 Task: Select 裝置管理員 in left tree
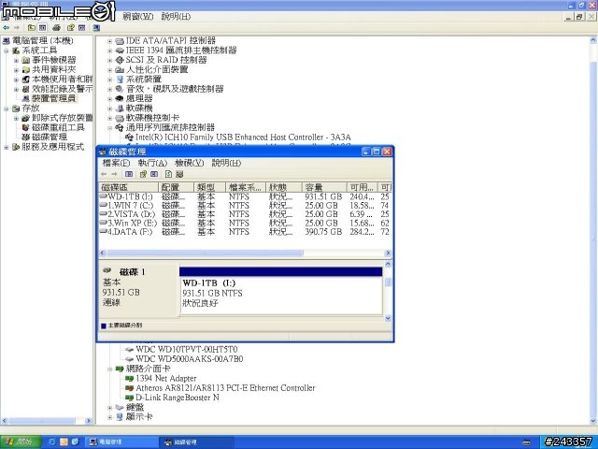pyautogui.click(x=53, y=98)
